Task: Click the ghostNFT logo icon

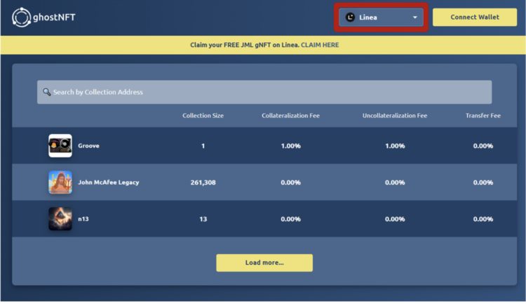Action: click(21, 17)
